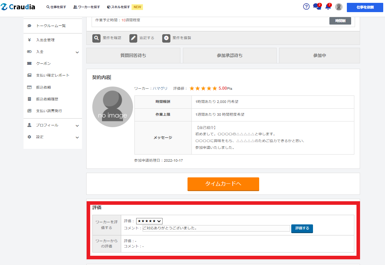Open トークルーム一覧 in the sidebar
The width and height of the screenshot is (385, 265).
point(51,26)
